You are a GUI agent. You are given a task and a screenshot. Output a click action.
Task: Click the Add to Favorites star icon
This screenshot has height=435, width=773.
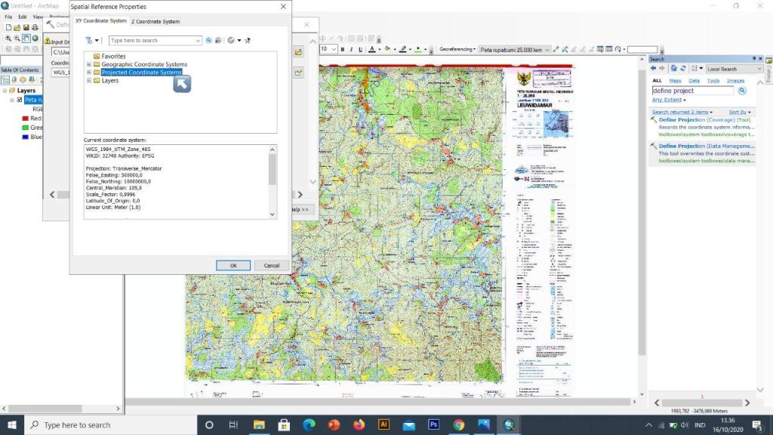[x=248, y=41]
